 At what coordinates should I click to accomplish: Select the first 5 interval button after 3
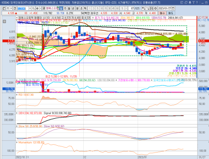(x=98, y=8)
